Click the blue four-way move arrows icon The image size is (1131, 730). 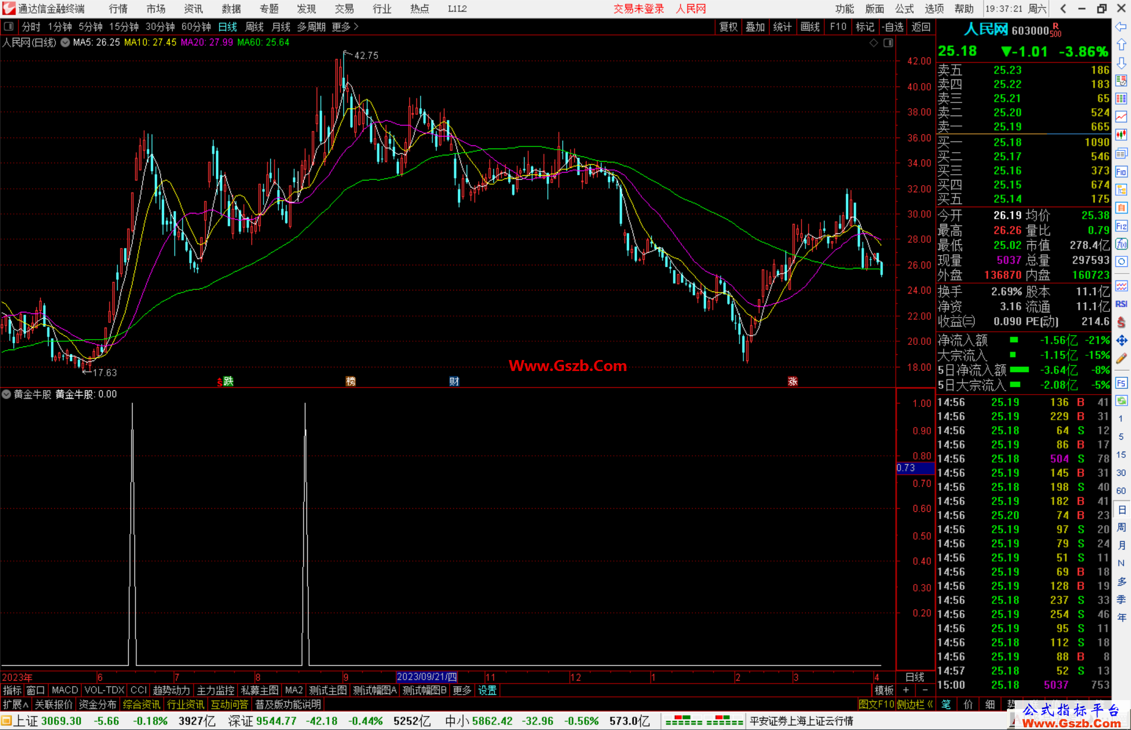(1121, 341)
